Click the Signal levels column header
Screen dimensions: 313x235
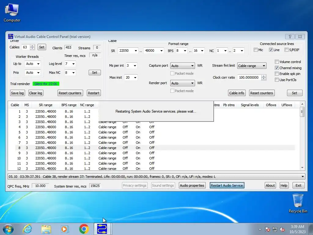click(250, 105)
